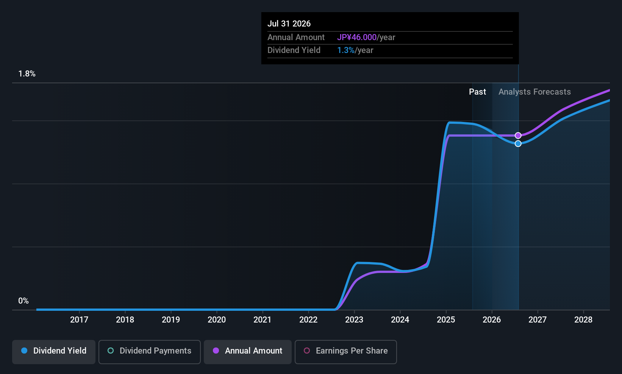Viewport: 622px width, 374px height.
Task: Click the 'Analysts Forecasts' region label
Action: (534, 92)
